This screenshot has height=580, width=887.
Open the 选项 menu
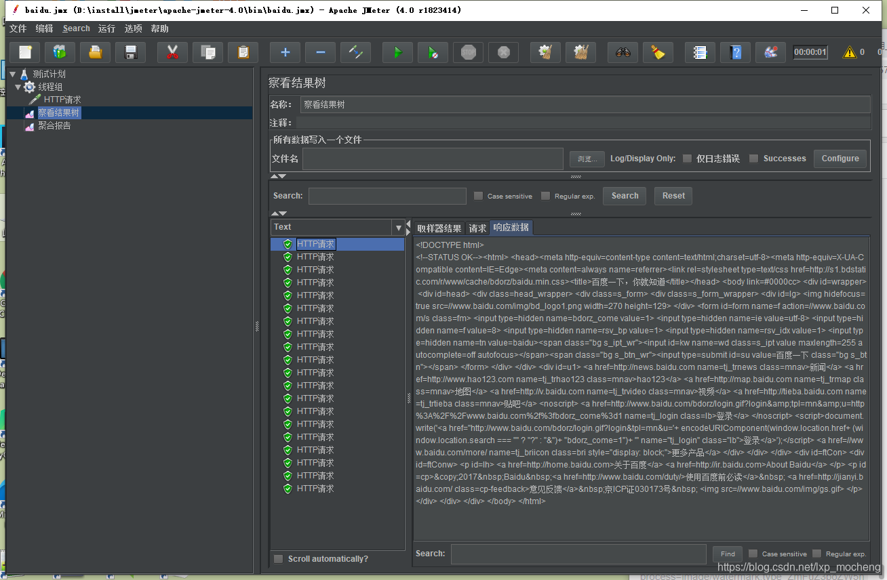pyautogui.click(x=134, y=28)
